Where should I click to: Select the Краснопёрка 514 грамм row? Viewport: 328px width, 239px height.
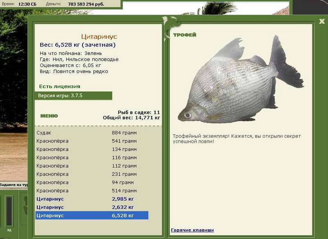click(92, 191)
